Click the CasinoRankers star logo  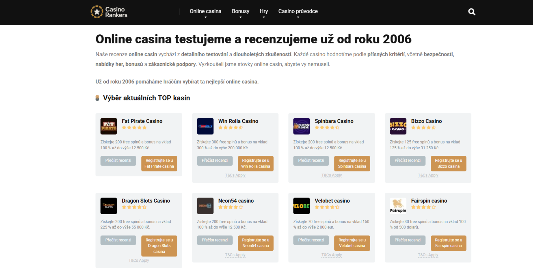click(97, 12)
